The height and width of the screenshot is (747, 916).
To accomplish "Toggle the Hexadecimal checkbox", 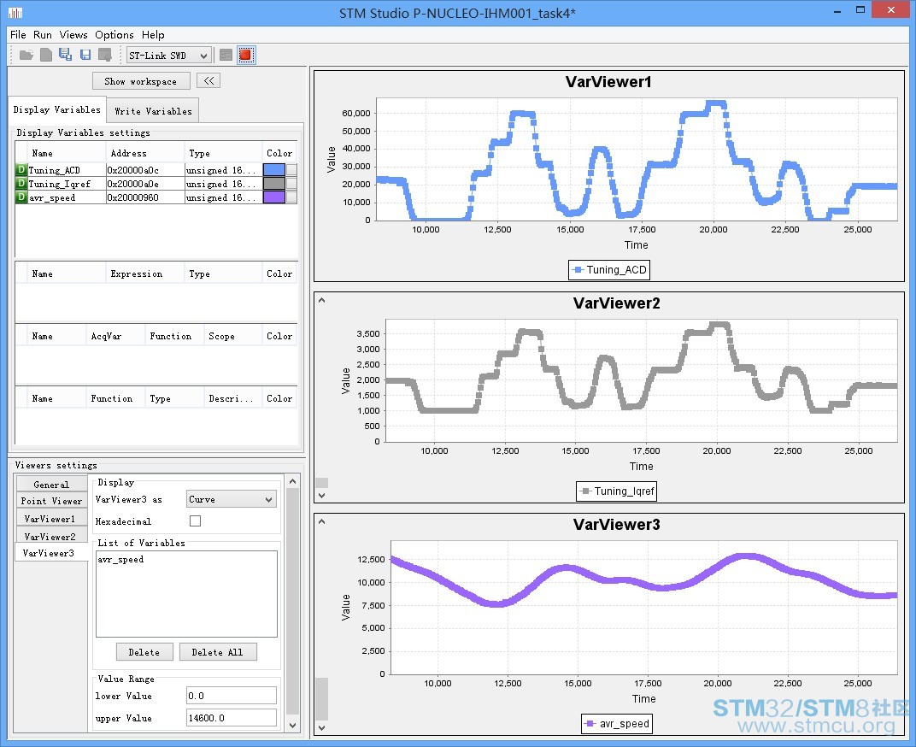I will [x=195, y=521].
